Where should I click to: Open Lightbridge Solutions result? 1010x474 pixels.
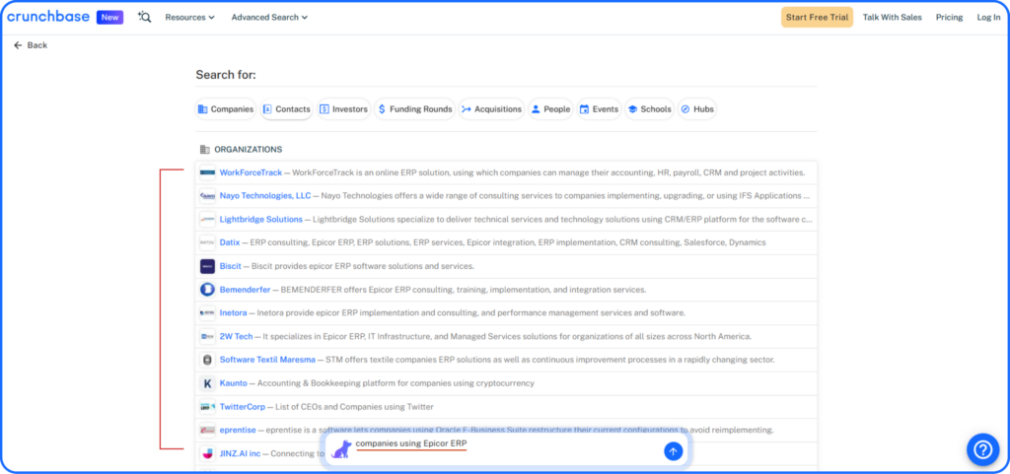(x=260, y=220)
